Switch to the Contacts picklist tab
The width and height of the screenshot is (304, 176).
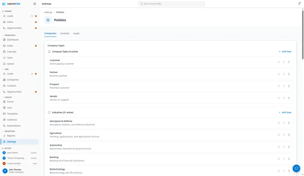[x=65, y=33]
